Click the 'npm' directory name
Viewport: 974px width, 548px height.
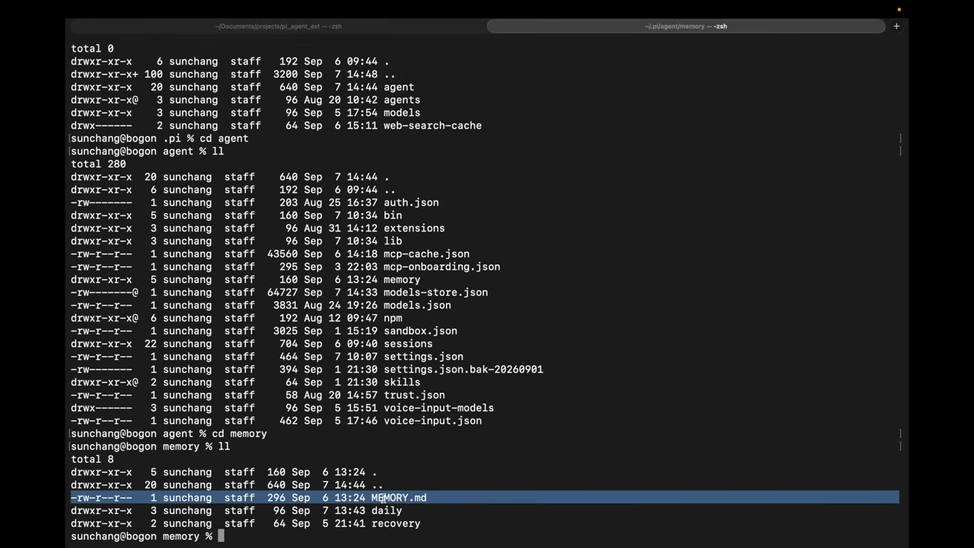click(x=393, y=318)
